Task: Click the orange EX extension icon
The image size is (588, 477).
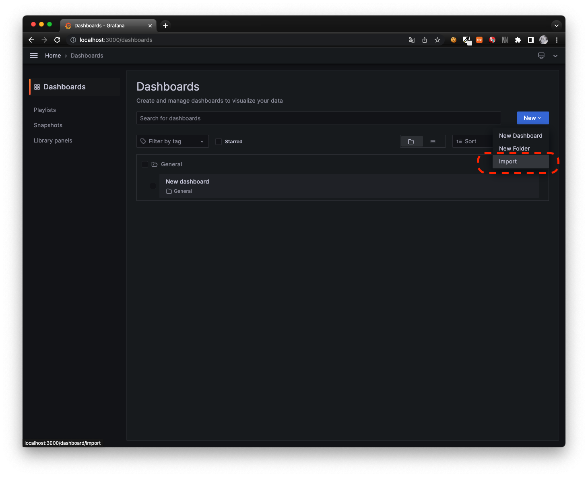Action: click(x=479, y=40)
